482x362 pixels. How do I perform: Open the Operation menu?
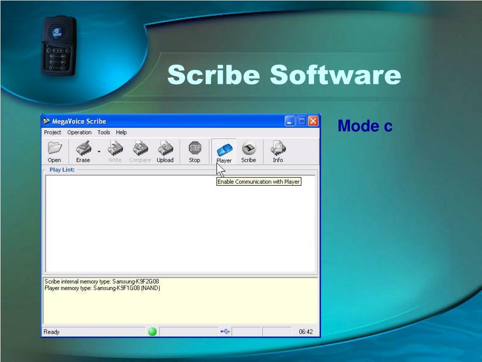click(79, 132)
